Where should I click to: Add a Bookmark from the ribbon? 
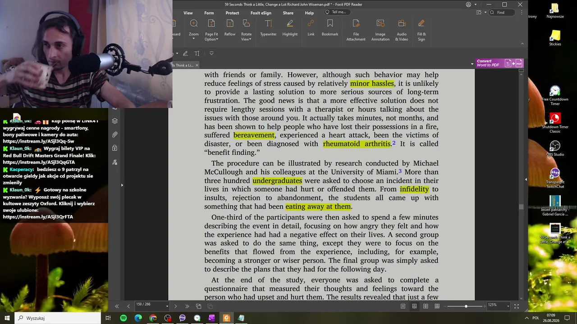[x=330, y=27]
